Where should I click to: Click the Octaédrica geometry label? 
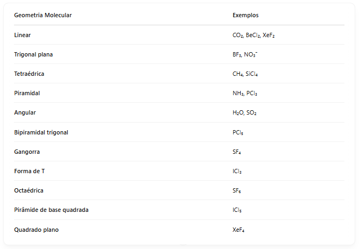click(29, 190)
